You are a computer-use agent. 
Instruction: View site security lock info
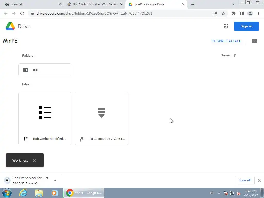(32, 13)
